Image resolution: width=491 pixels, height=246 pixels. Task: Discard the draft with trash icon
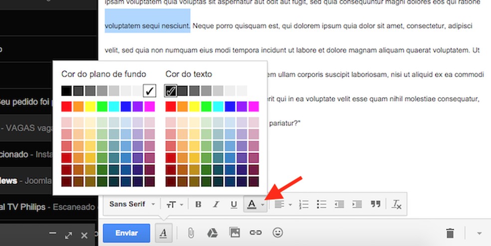pos(450,233)
